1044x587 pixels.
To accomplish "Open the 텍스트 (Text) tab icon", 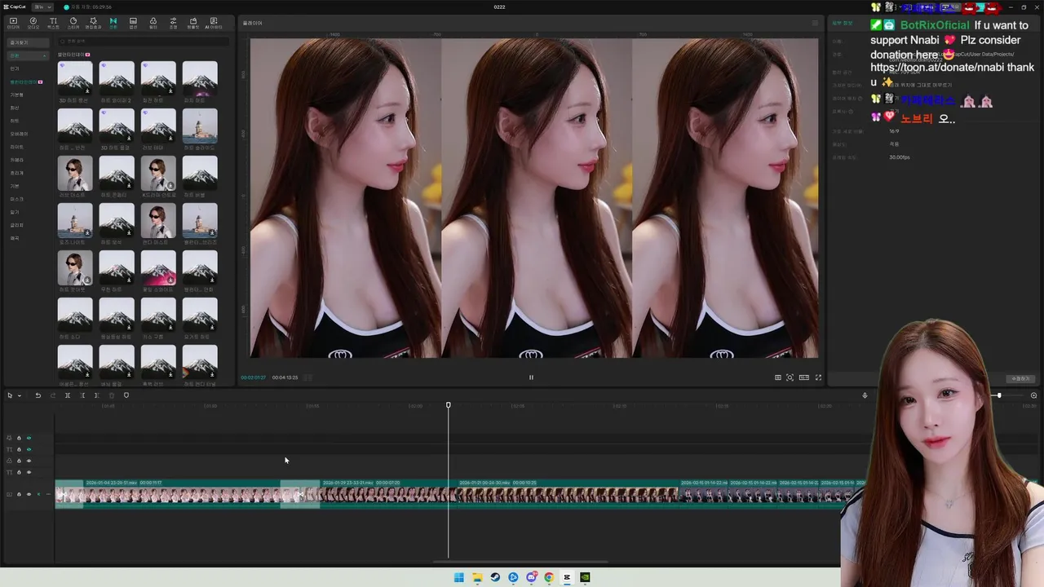I will click(53, 23).
